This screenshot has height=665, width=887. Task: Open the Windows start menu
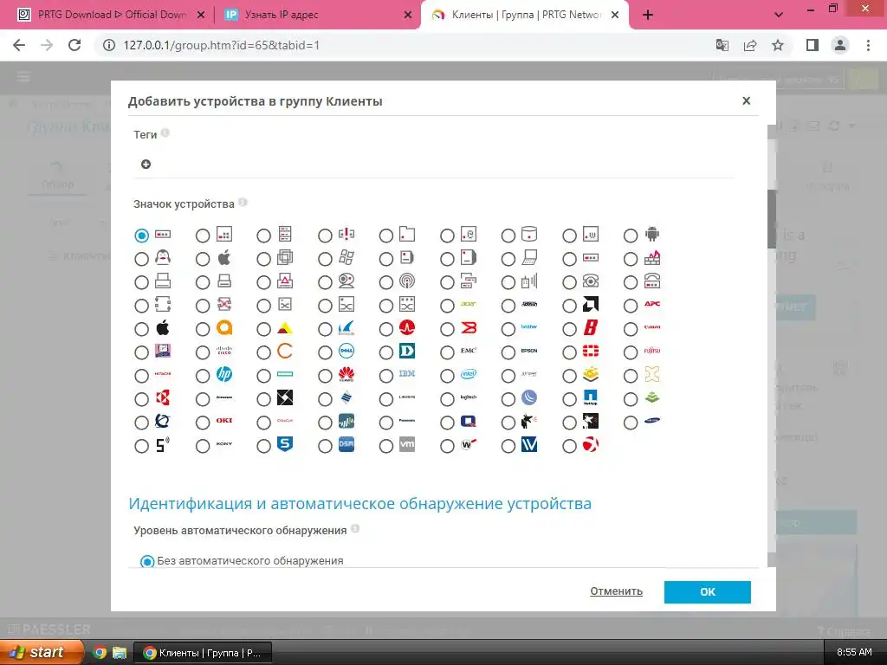tap(41, 653)
